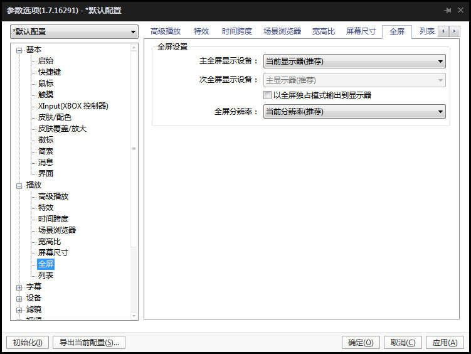Close the preferences dialog window
The image size is (471, 354).
click(x=461, y=11)
